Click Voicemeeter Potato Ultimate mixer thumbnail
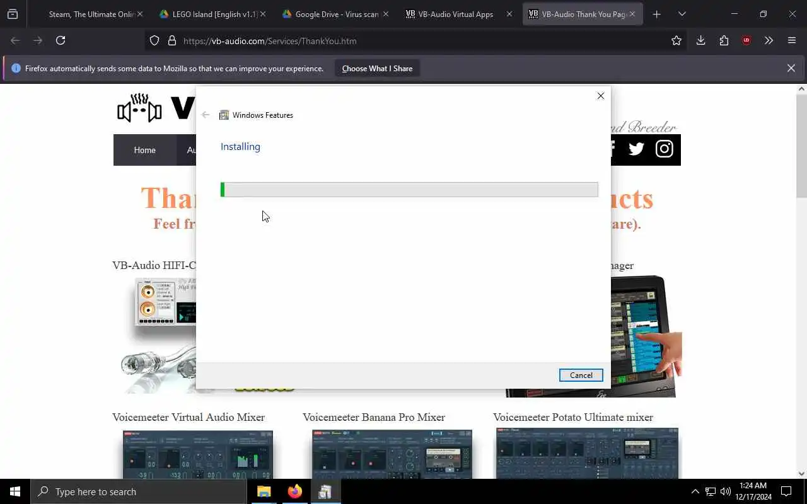807x504 pixels. pos(587,454)
